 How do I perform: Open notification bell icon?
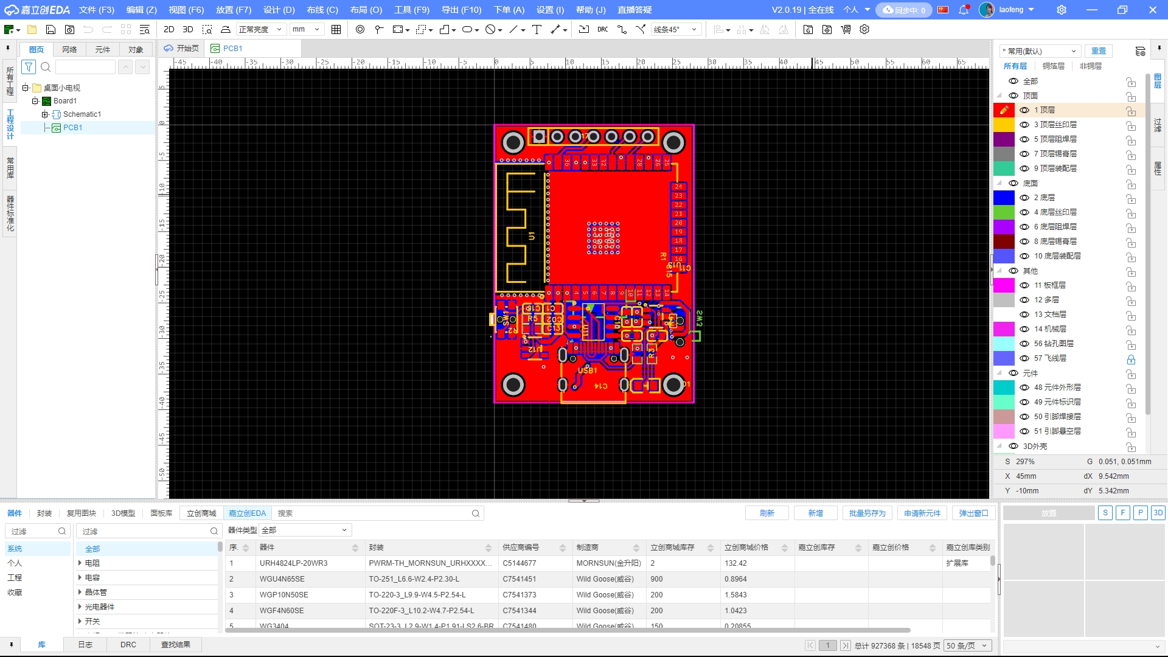[964, 10]
